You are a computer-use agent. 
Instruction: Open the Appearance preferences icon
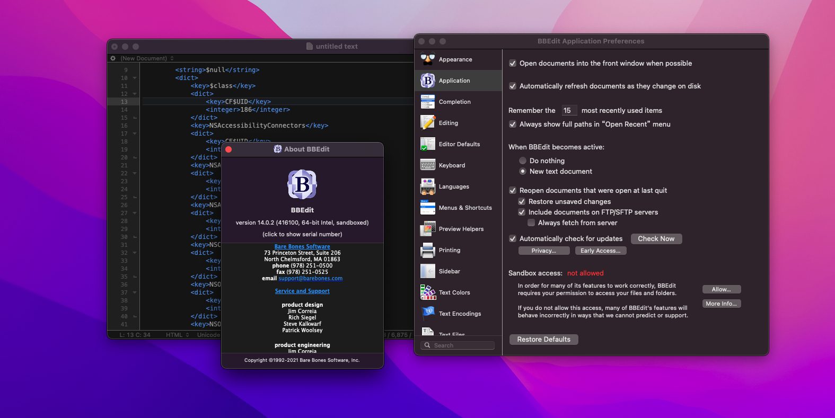[428, 59]
